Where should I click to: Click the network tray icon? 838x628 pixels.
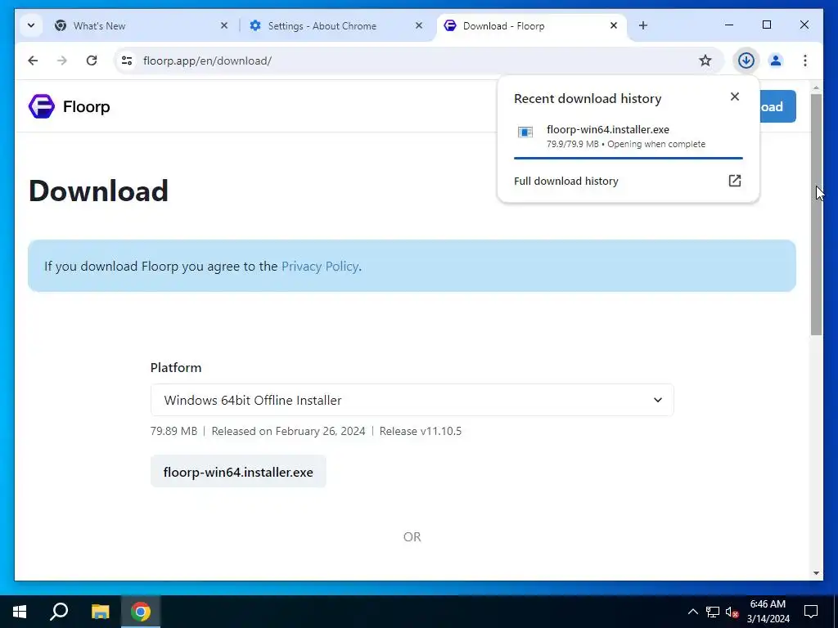tap(713, 612)
